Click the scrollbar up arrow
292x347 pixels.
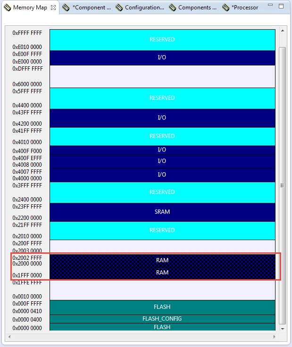pos(283,31)
